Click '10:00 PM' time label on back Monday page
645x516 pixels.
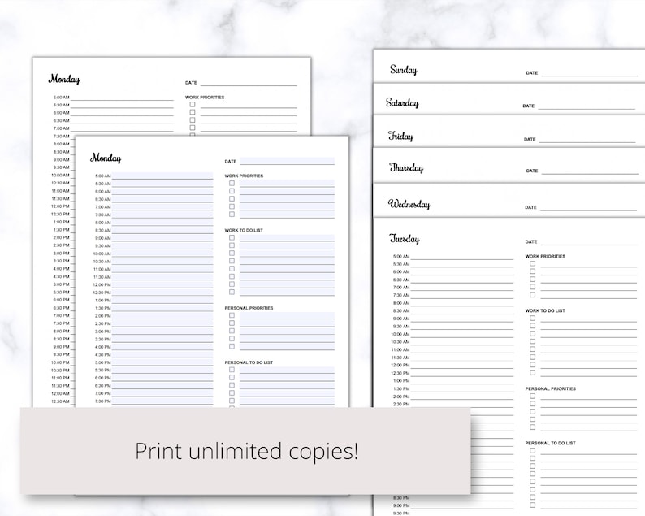pos(60,362)
